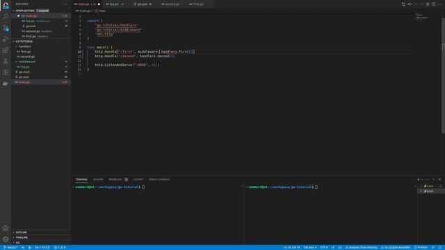Screen dimensions: 445x250
Task: Open the Extensions view
Action: (x=6, y=50)
